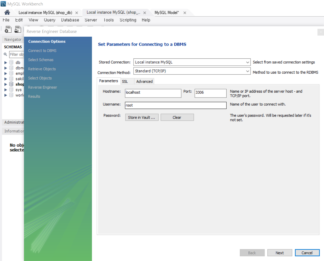This screenshot has height=261, width=324.
Task: Open the Stored Connection dropdown
Action: [x=192, y=62]
